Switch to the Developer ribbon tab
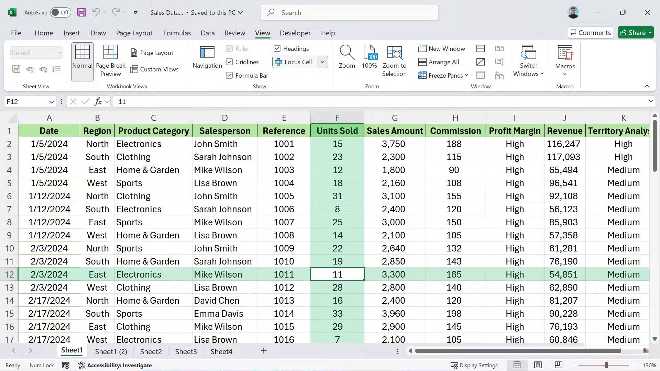This screenshot has height=371, width=660. pos(295,33)
